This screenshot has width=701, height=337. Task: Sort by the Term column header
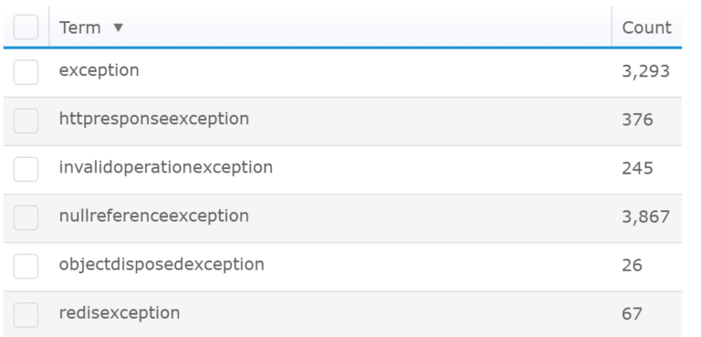[x=80, y=27]
